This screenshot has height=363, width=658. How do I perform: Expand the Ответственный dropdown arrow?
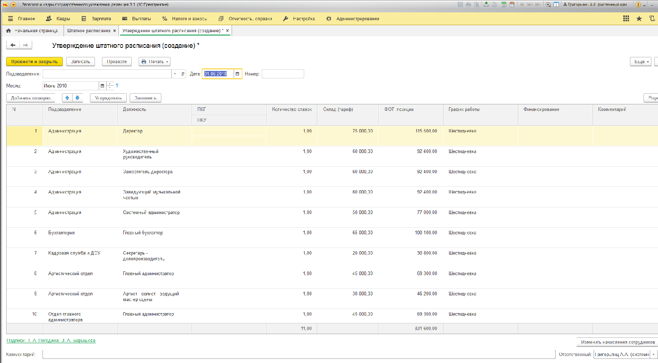(653, 354)
